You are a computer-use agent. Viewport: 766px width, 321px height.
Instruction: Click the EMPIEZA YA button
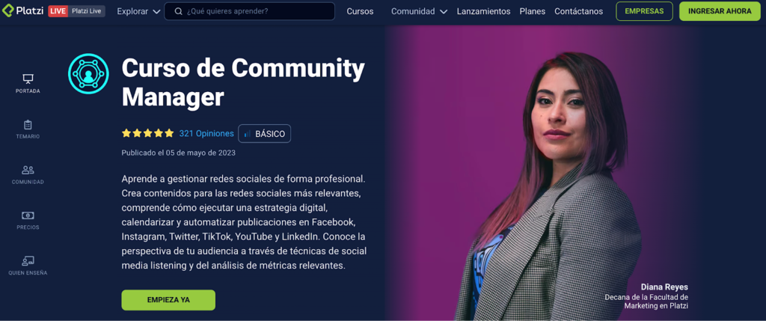(x=168, y=300)
